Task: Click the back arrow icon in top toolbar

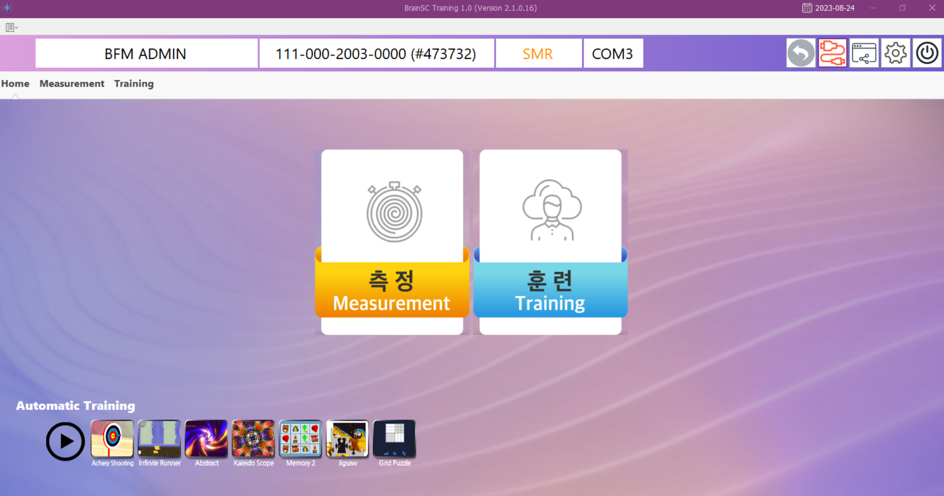Action: (800, 53)
